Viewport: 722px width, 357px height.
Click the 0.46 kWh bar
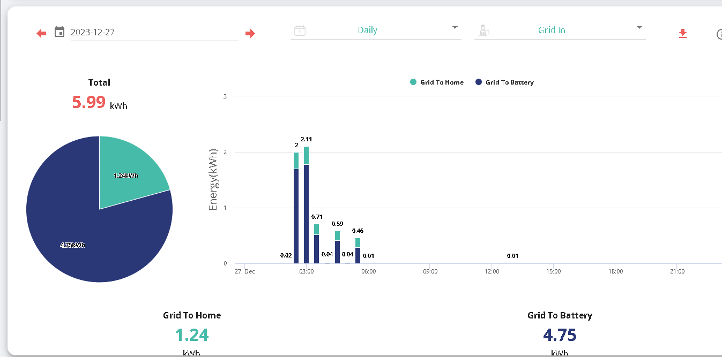tap(358, 250)
